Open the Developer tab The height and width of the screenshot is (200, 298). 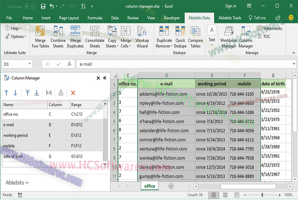pyautogui.click(x=172, y=18)
